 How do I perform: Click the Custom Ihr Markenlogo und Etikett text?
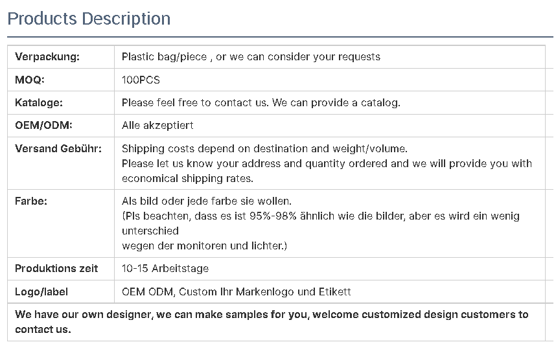pyautogui.click(x=264, y=291)
